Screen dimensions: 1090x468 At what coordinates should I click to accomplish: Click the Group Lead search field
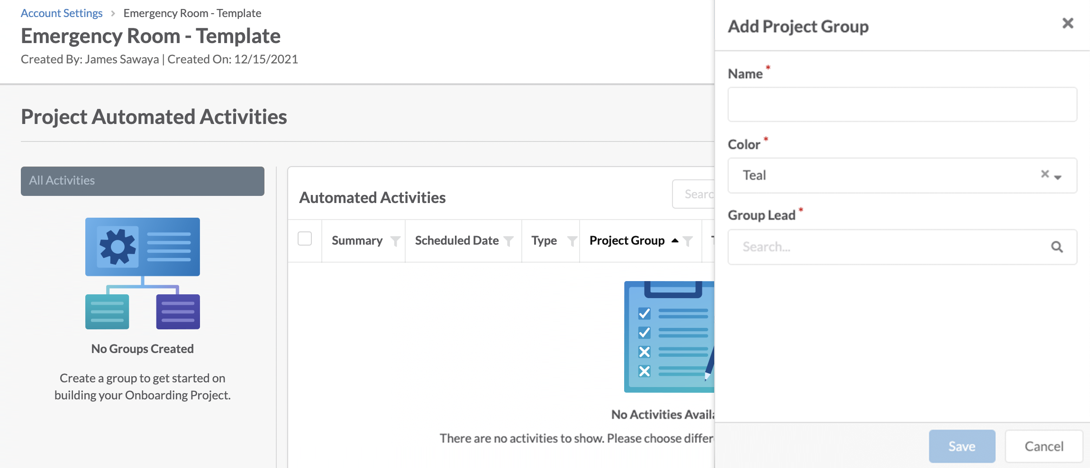902,247
